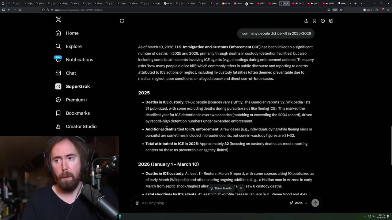Click the '2026 (January 1 – March 10)' heading
Image resolution: width=392 pixels, height=220 pixels.
(168, 164)
